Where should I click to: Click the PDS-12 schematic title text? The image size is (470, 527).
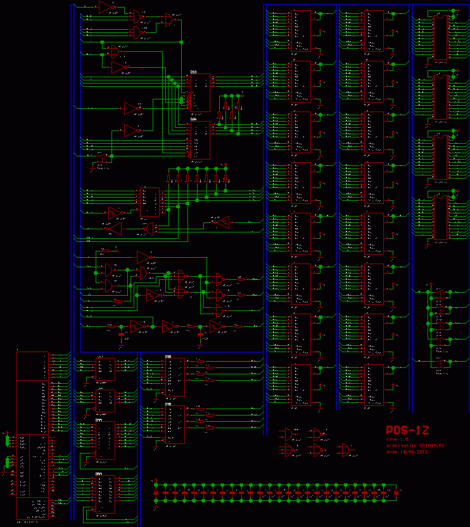(407, 431)
